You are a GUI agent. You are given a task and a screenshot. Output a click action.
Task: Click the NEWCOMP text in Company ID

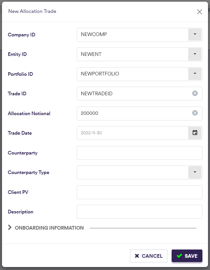click(94, 34)
